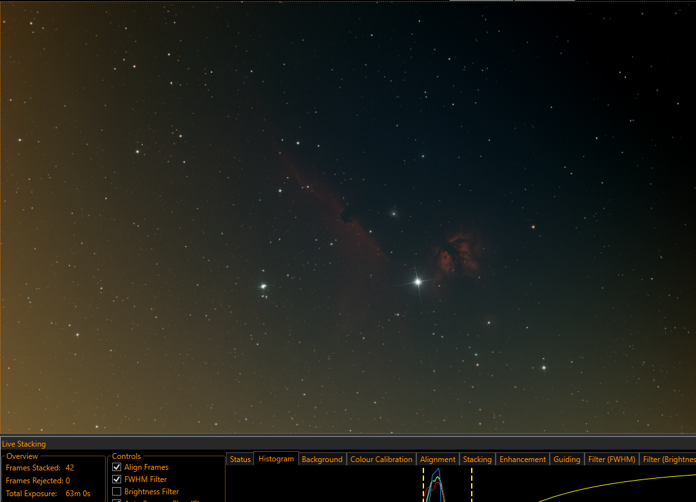Screen dimensions: 696x502
Task: Open the Colour Calibration tab
Action: (382, 459)
